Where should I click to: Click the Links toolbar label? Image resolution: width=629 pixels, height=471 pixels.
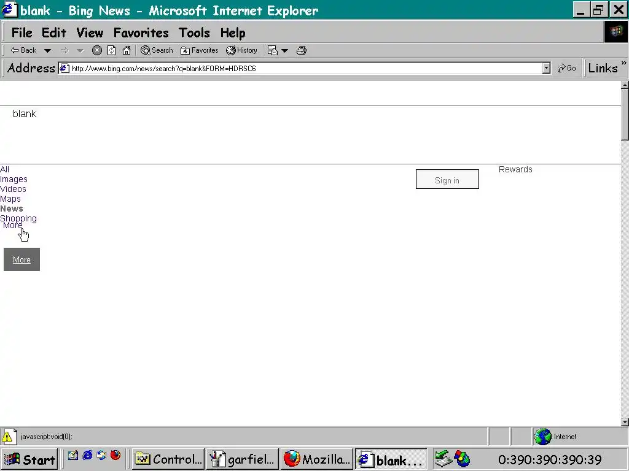tap(603, 69)
